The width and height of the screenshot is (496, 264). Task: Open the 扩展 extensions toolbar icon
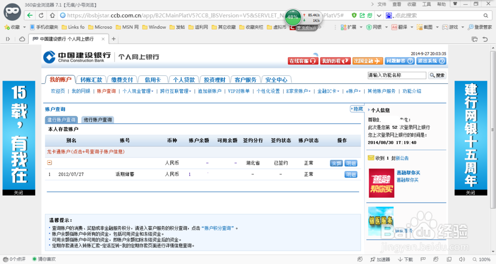click(349, 27)
